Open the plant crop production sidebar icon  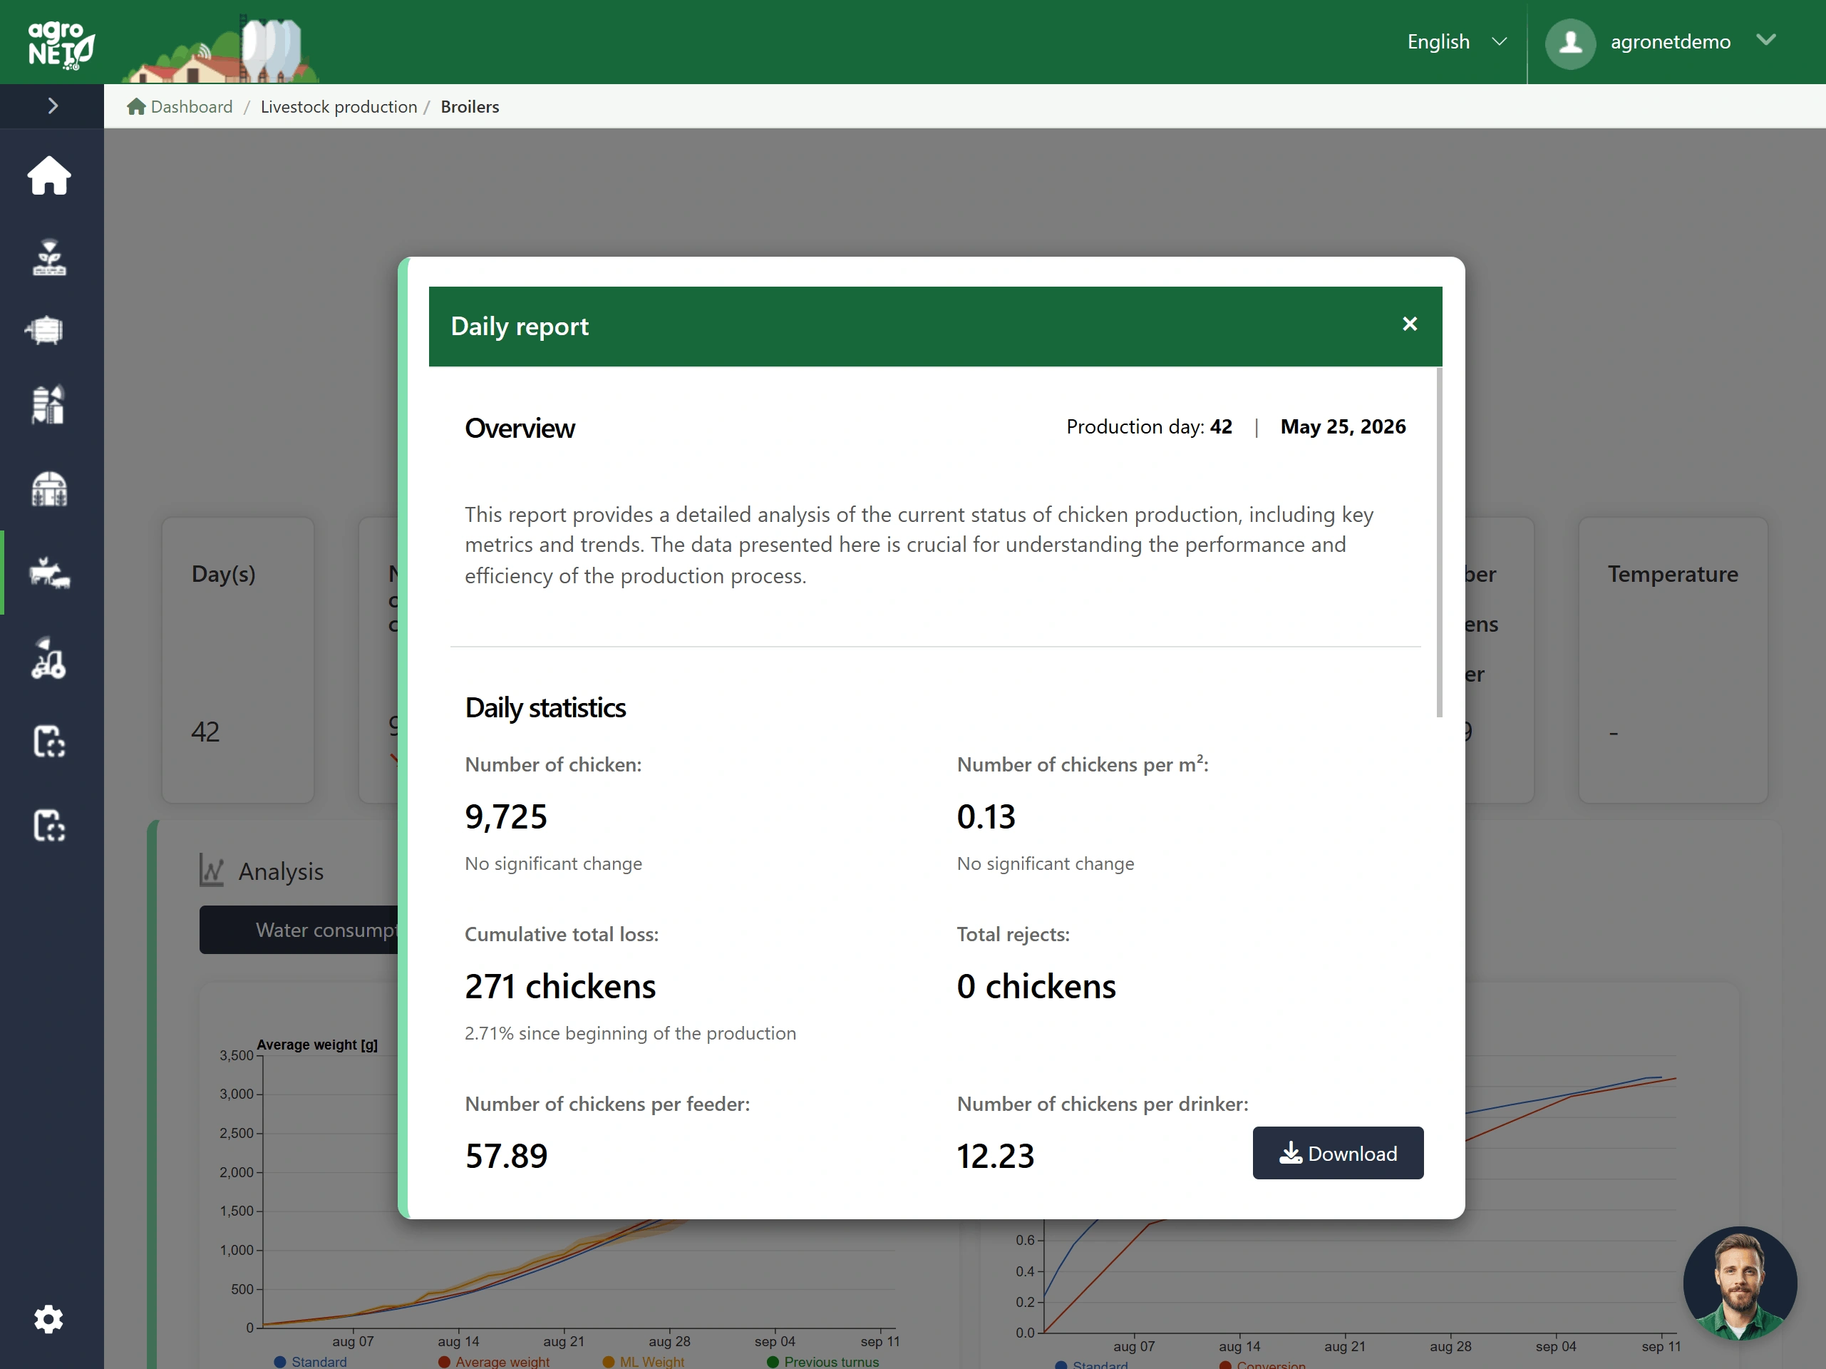(x=49, y=257)
